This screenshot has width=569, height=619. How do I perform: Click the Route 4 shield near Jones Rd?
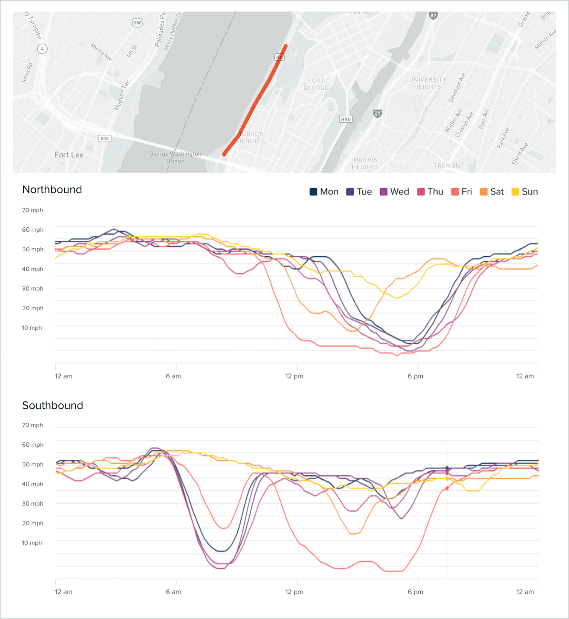click(42, 49)
